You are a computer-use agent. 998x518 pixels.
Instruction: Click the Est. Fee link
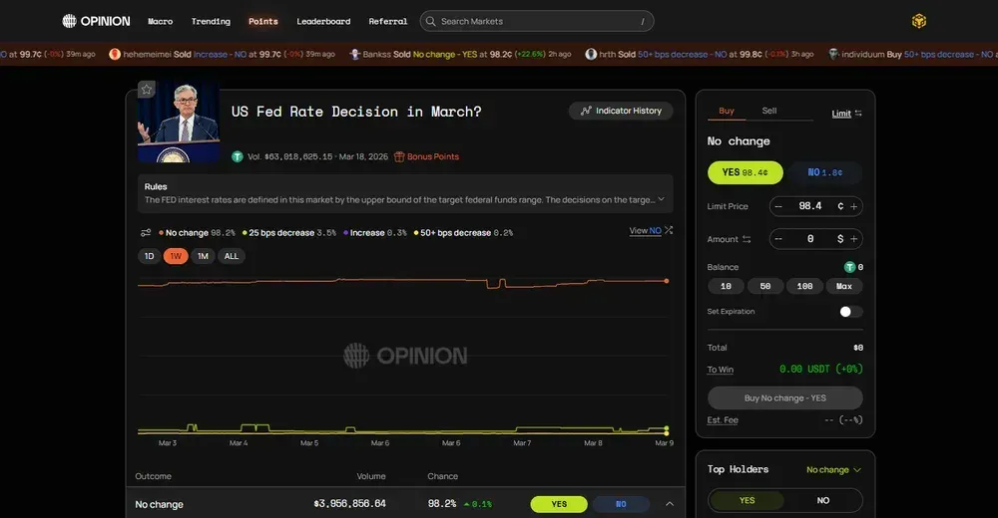coord(723,420)
